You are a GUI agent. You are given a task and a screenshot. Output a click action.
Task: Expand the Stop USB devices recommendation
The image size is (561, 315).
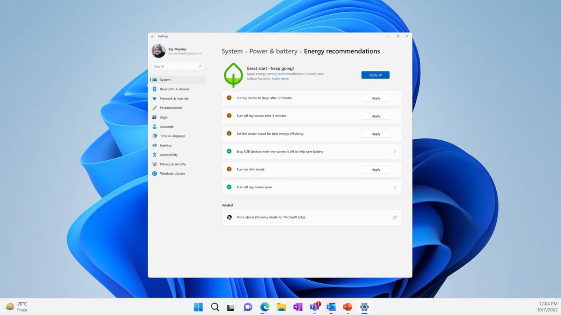394,151
